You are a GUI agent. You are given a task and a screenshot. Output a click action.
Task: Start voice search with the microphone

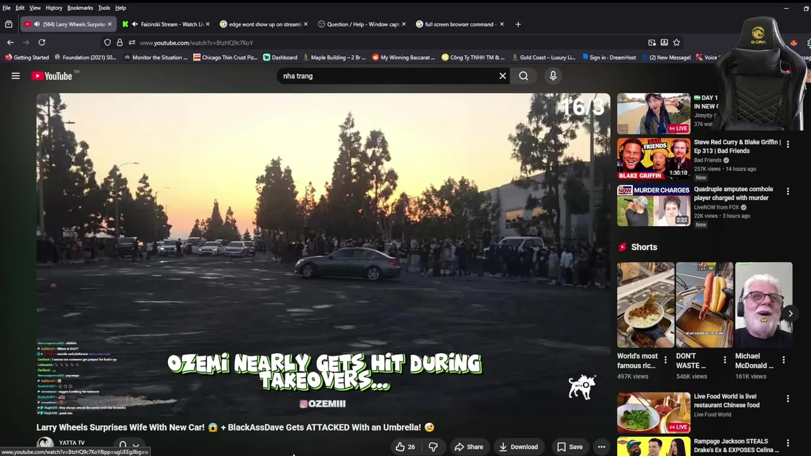point(553,76)
